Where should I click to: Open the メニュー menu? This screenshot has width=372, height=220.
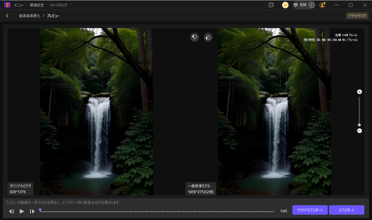point(20,5)
